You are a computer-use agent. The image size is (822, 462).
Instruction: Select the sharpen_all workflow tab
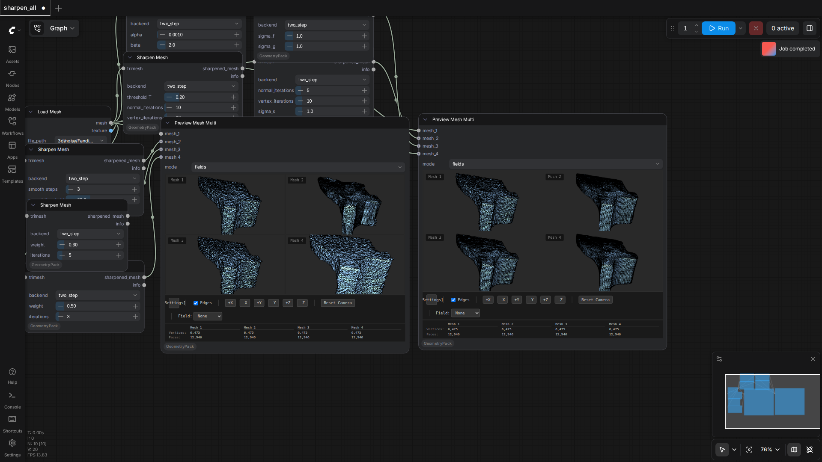point(25,8)
